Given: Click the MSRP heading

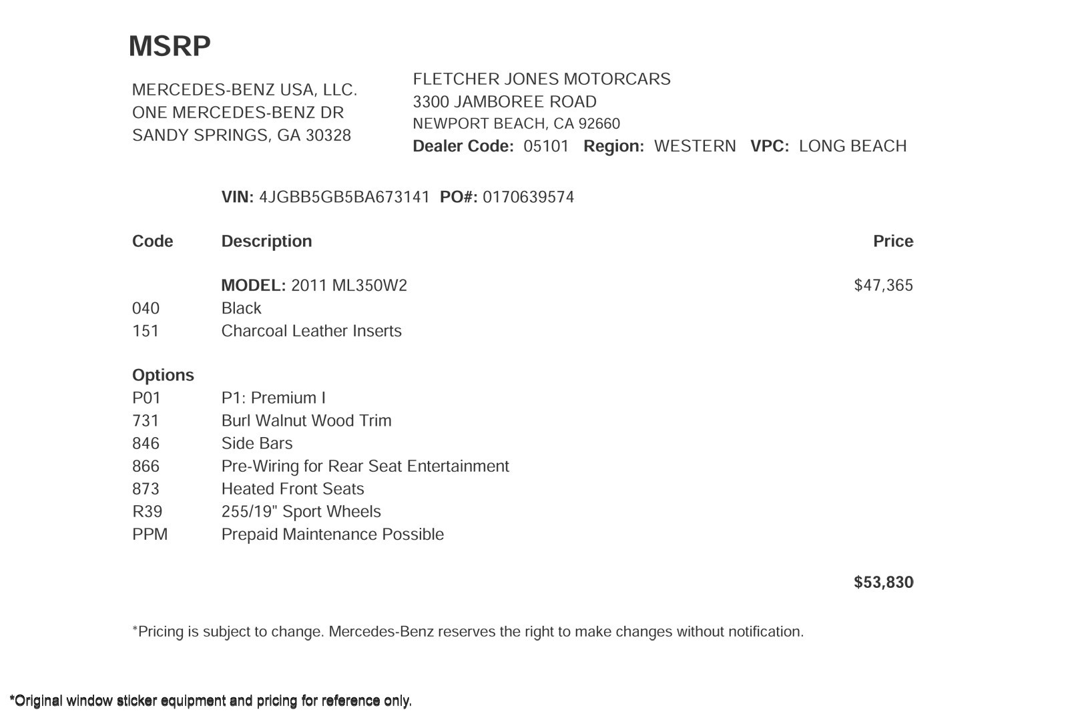Looking at the screenshot, I should coord(170,46).
